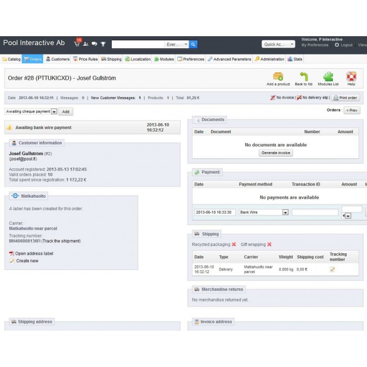
Task: Click the Merchandise returns icon
Action: pos(197,289)
